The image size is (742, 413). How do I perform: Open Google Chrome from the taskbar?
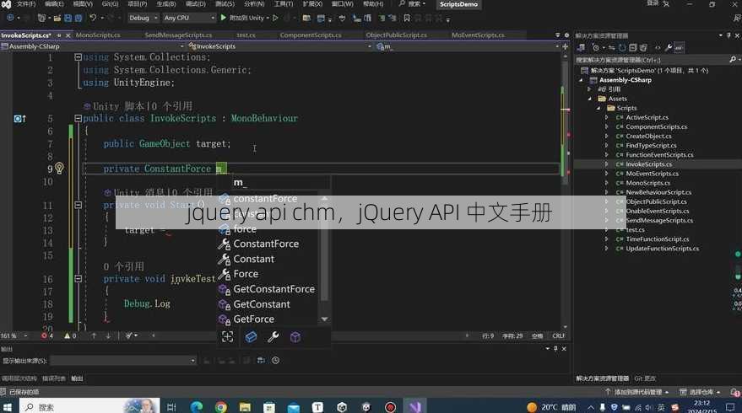(220, 406)
